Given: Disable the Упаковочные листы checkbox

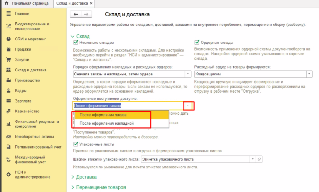Looking at the screenshot, I should coord(75,144).
